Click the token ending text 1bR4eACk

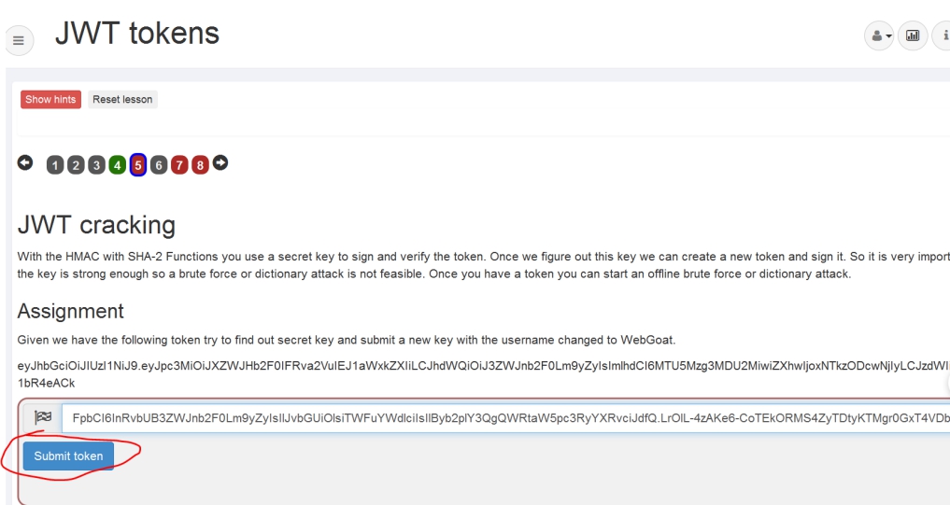click(47, 383)
